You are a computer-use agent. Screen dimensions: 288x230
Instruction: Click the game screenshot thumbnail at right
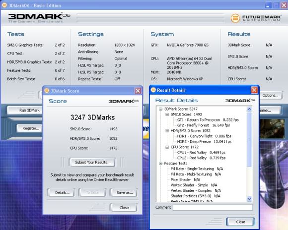click(x=272, y=128)
